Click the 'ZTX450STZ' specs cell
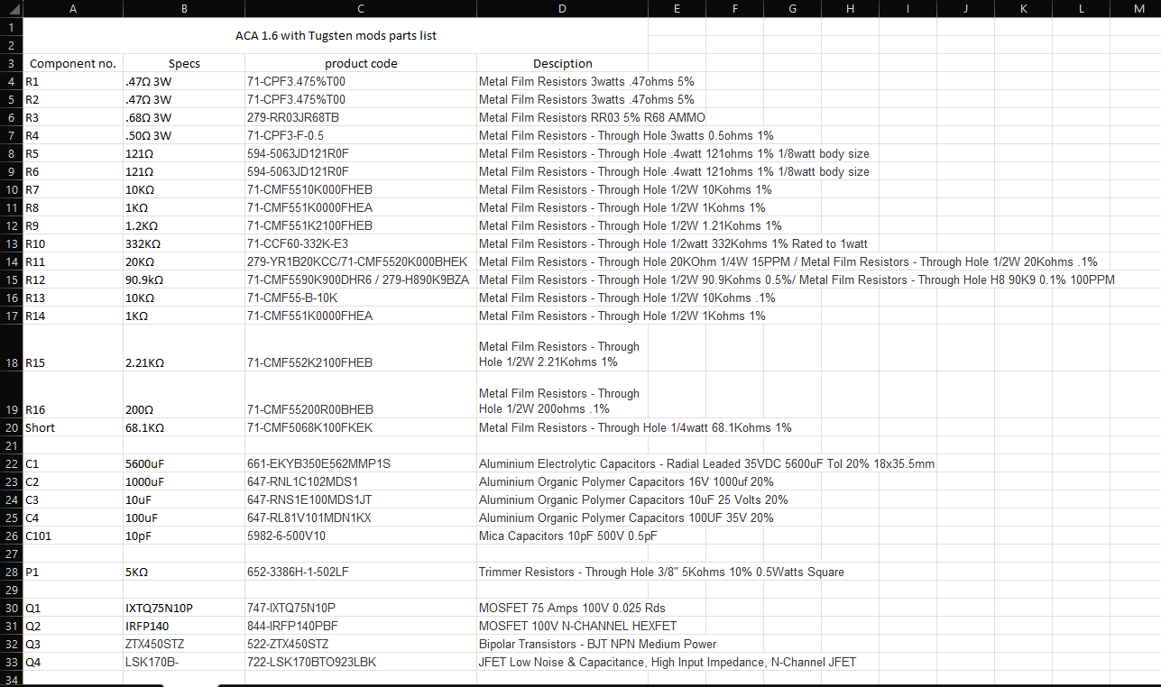 (x=184, y=644)
